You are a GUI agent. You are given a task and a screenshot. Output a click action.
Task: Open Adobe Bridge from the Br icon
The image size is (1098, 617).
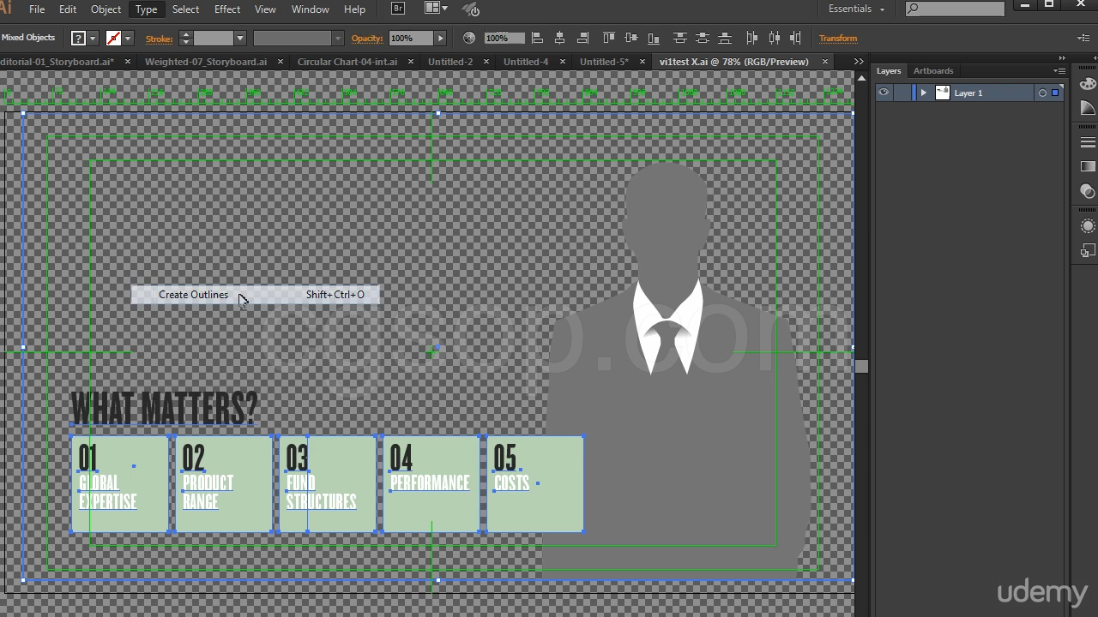398,9
